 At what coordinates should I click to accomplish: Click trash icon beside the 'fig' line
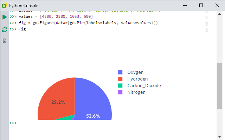click(x=207, y=30)
